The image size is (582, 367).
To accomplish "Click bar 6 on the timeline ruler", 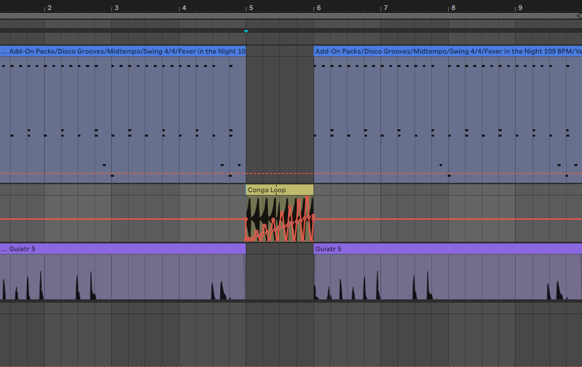I will tap(317, 8).
